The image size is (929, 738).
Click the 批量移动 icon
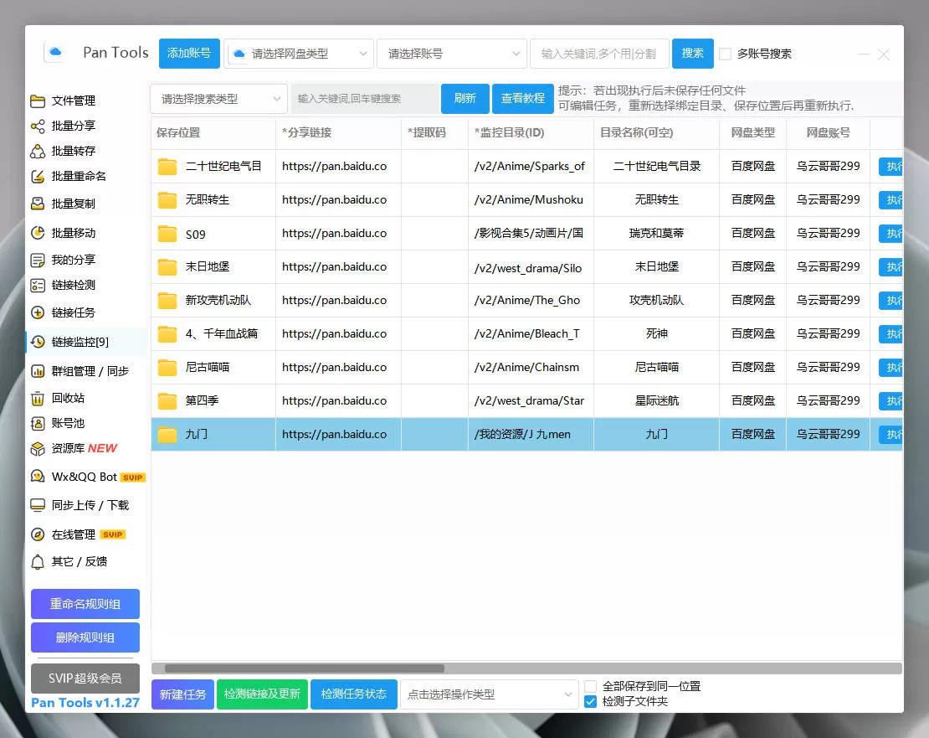pyautogui.click(x=38, y=233)
